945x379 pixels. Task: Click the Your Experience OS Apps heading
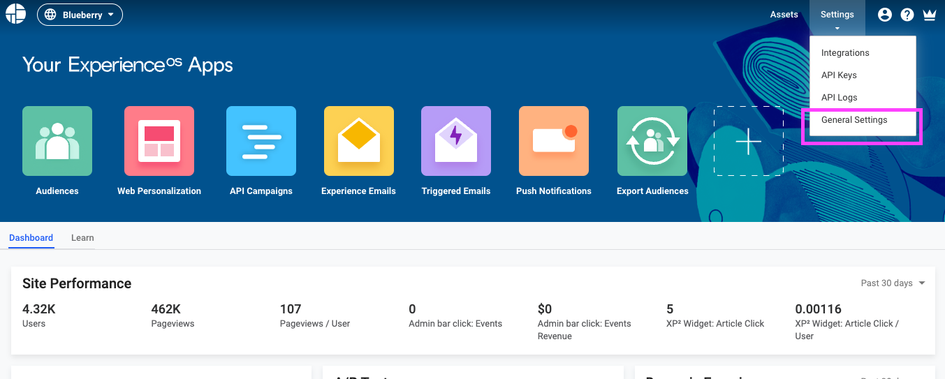click(x=128, y=65)
